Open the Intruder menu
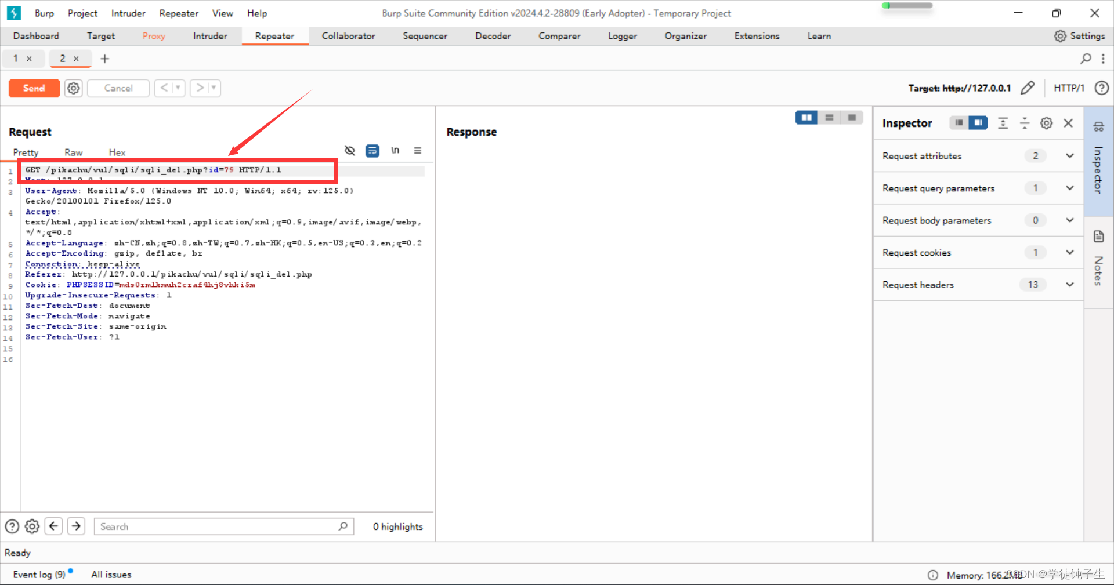 (128, 13)
